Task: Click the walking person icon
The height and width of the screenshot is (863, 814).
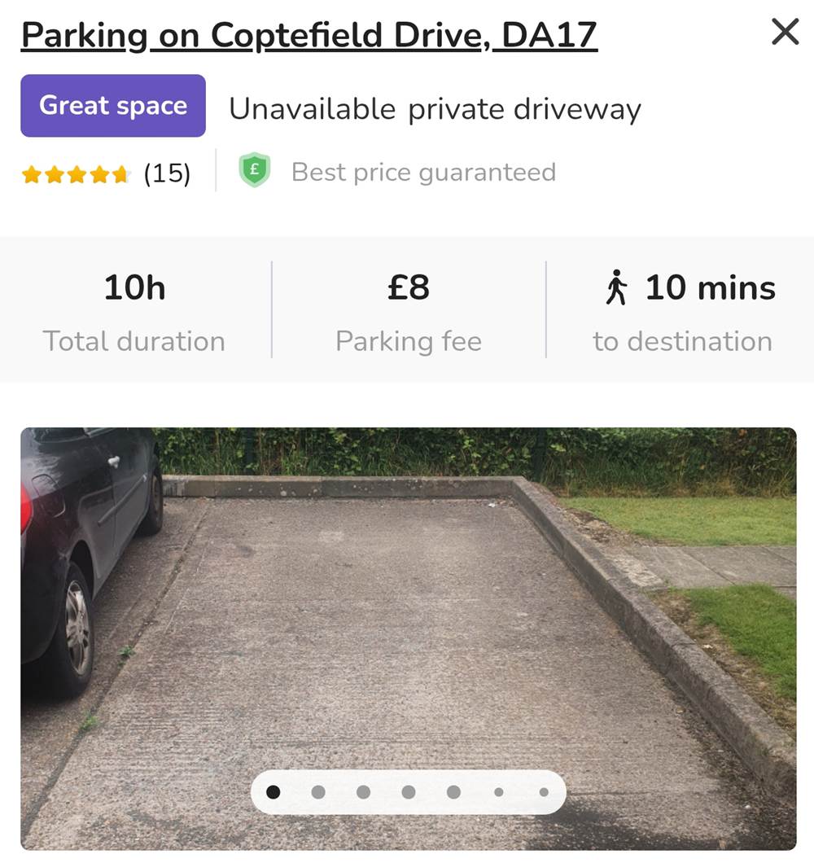Action: tap(617, 288)
